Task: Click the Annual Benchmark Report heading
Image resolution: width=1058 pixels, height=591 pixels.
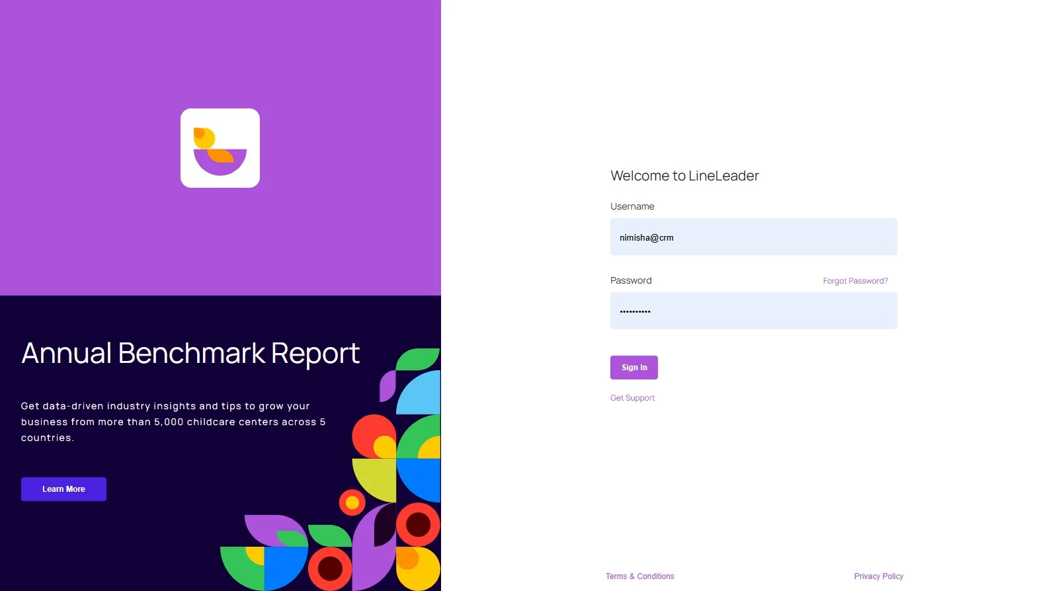Action: coord(190,354)
